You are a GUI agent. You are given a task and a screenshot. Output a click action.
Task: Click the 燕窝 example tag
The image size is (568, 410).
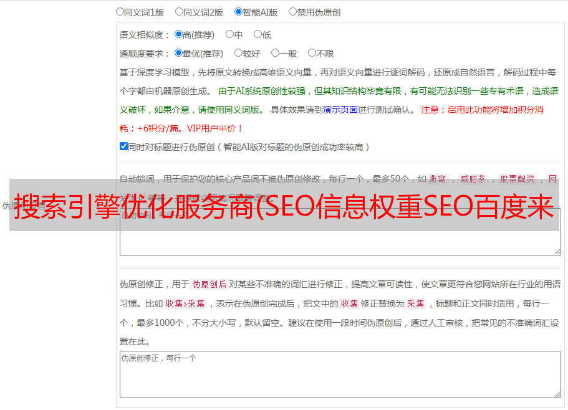coord(437,179)
